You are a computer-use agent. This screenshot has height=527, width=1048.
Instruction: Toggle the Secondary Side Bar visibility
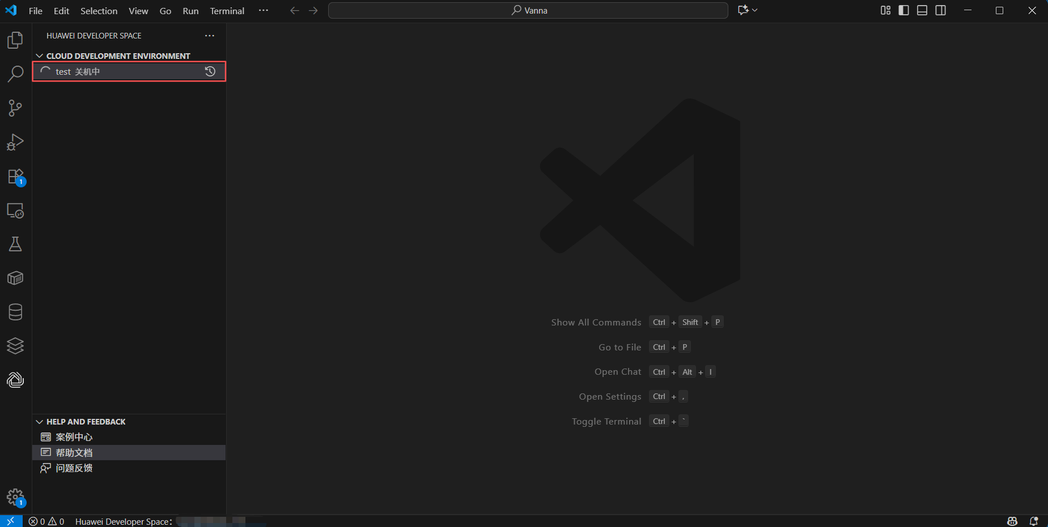tap(940, 11)
